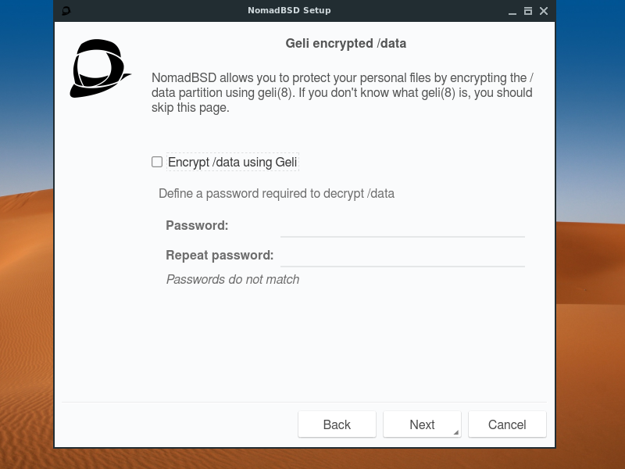625x469 pixels.
Task: Focus the Password input field
Action: [x=402, y=226]
